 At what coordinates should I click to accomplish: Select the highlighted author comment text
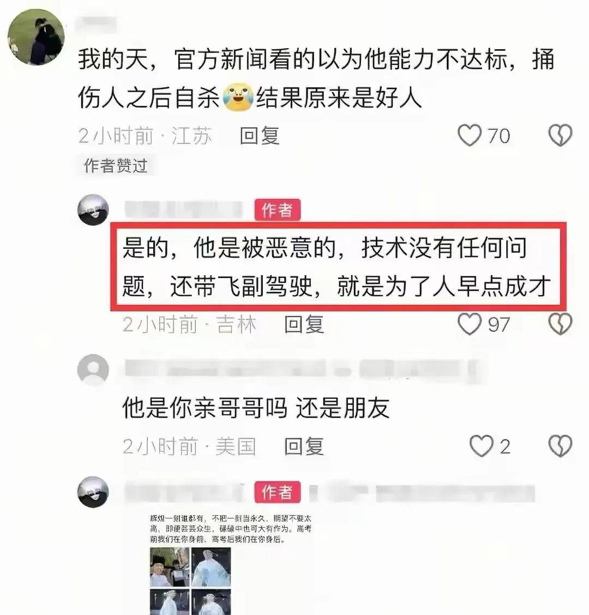(338, 267)
